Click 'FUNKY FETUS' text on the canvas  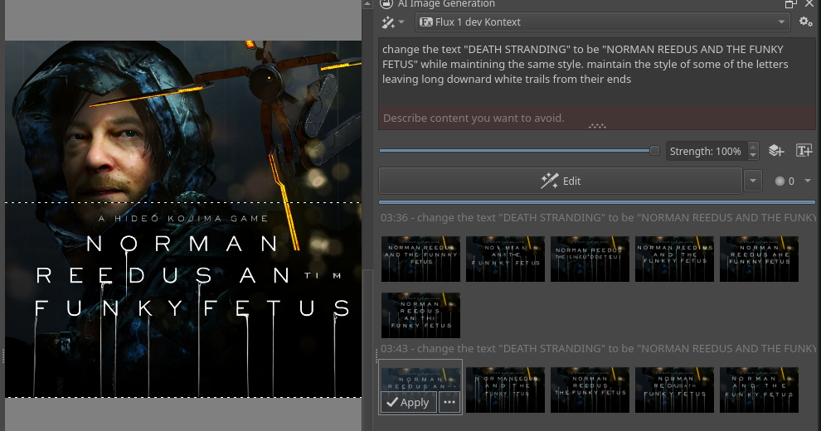click(192, 308)
